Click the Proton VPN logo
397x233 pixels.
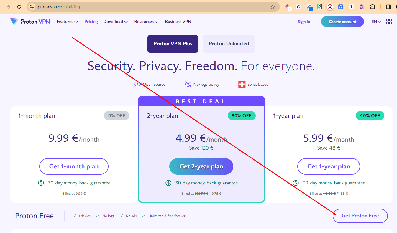pos(30,22)
